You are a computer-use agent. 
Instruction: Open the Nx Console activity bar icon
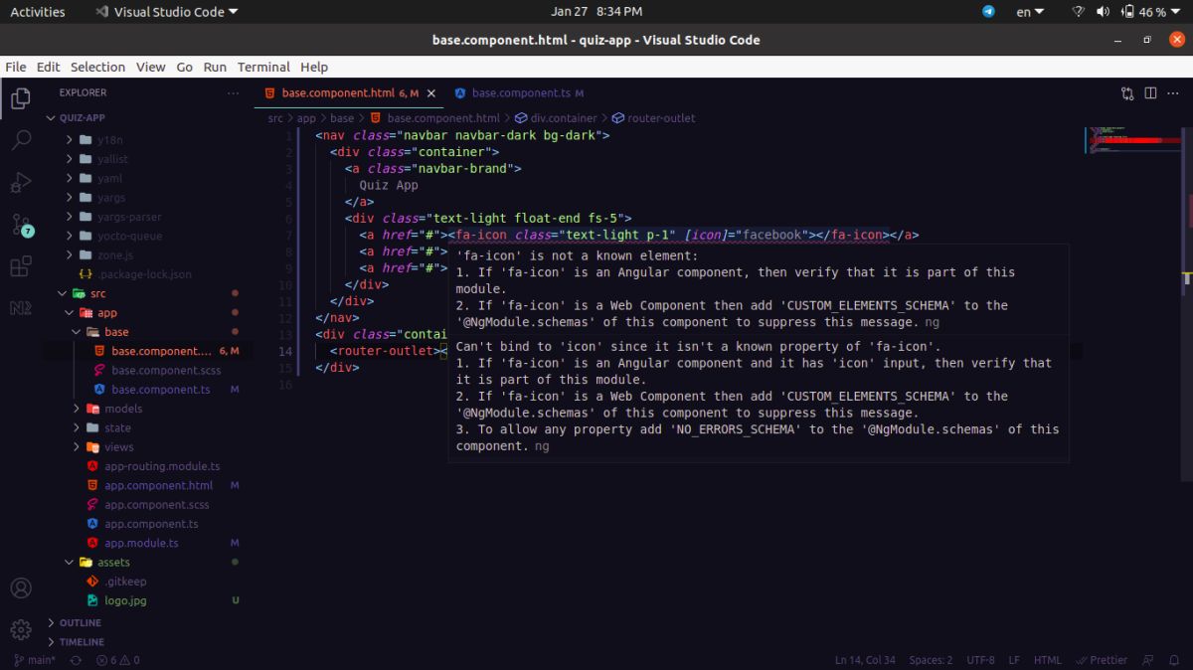point(21,308)
